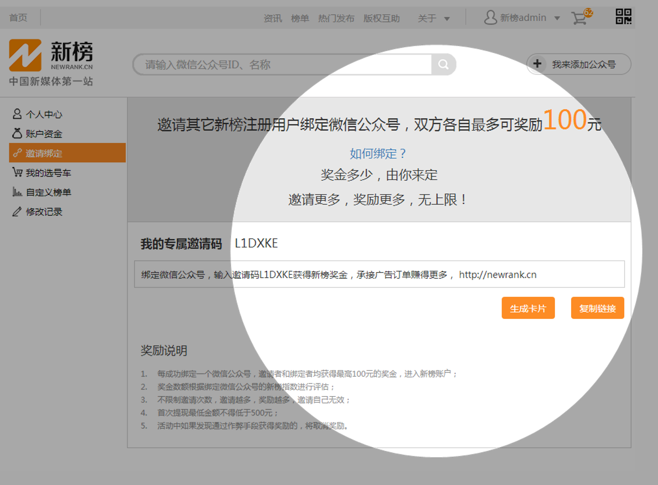Open the 热门发布 menu item

336,18
